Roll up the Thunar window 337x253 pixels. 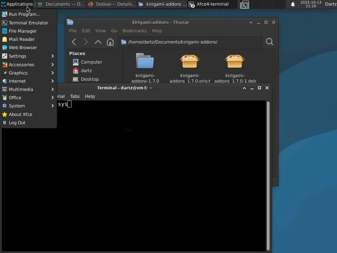pos(251,22)
